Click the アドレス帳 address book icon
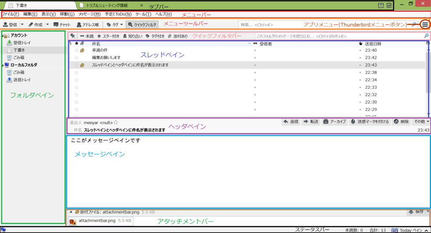The height and width of the screenshot is (233, 431). pos(79,25)
